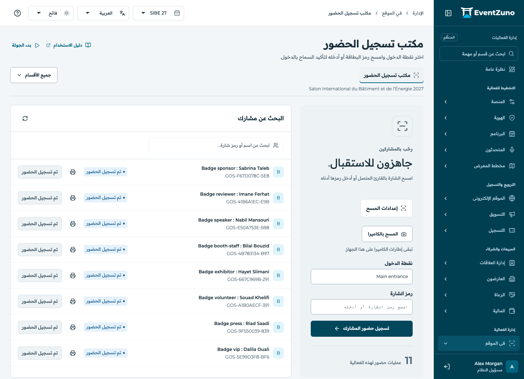Expand الموقع الإلكتروني sidebar section

[x=479, y=198]
